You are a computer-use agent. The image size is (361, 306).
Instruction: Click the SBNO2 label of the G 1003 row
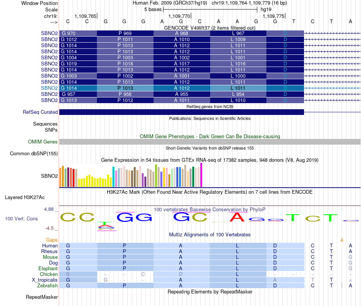(49, 76)
